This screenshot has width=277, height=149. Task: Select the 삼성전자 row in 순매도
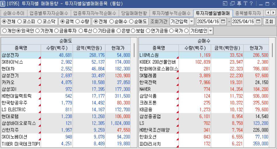tap(66, 55)
